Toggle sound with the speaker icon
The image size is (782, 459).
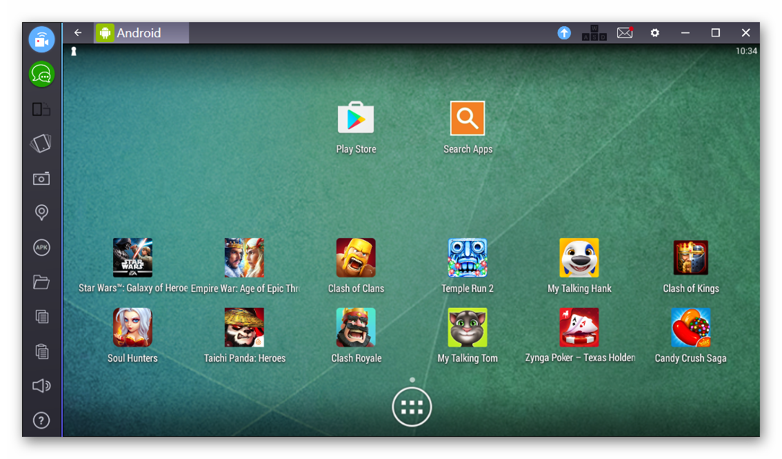tap(41, 386)
